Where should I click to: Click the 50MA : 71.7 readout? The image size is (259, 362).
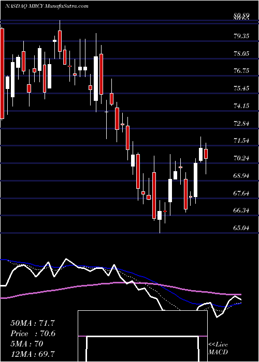pos(33,323)
